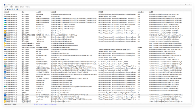
Task: Toggle sort arrow on 活动时间 column header
Action: coord(11,12)
